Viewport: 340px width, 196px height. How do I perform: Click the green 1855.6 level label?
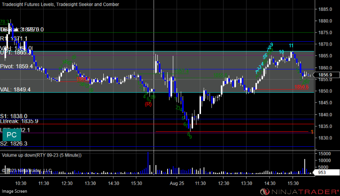pos(220,75)
